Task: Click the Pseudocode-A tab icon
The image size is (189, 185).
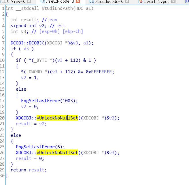Action: click(92, 2)
